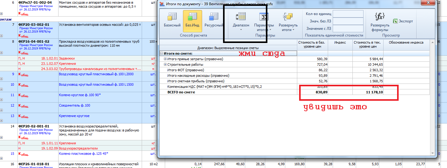
Task: Select the code ФЕР20-03-002-01 in the estimate
Action: (34, 24)
